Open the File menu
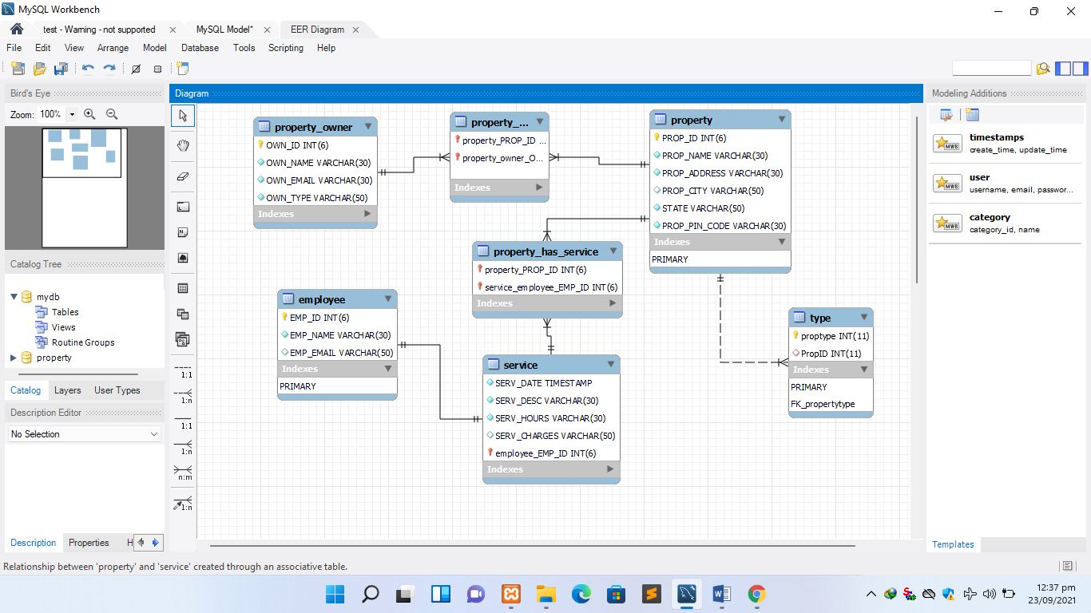 pyautogui.click(x=14, y=48)
